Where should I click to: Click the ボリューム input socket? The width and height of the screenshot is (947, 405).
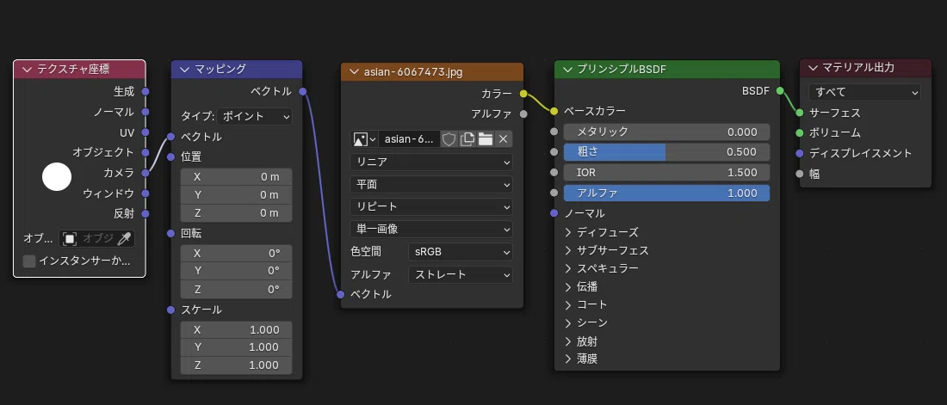(x=800, y=132)
